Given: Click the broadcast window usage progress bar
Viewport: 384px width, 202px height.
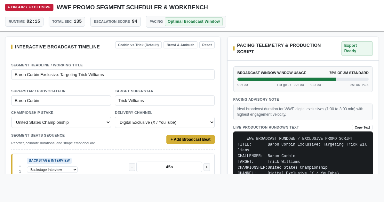Looking at the screenshot, I should click(303, 79).
